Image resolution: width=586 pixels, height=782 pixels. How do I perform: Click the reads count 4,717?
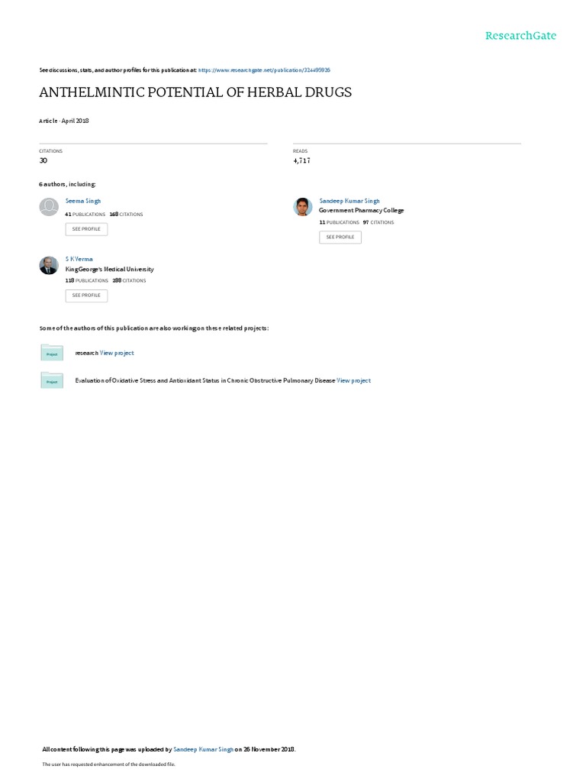click(x=301, y=160)
